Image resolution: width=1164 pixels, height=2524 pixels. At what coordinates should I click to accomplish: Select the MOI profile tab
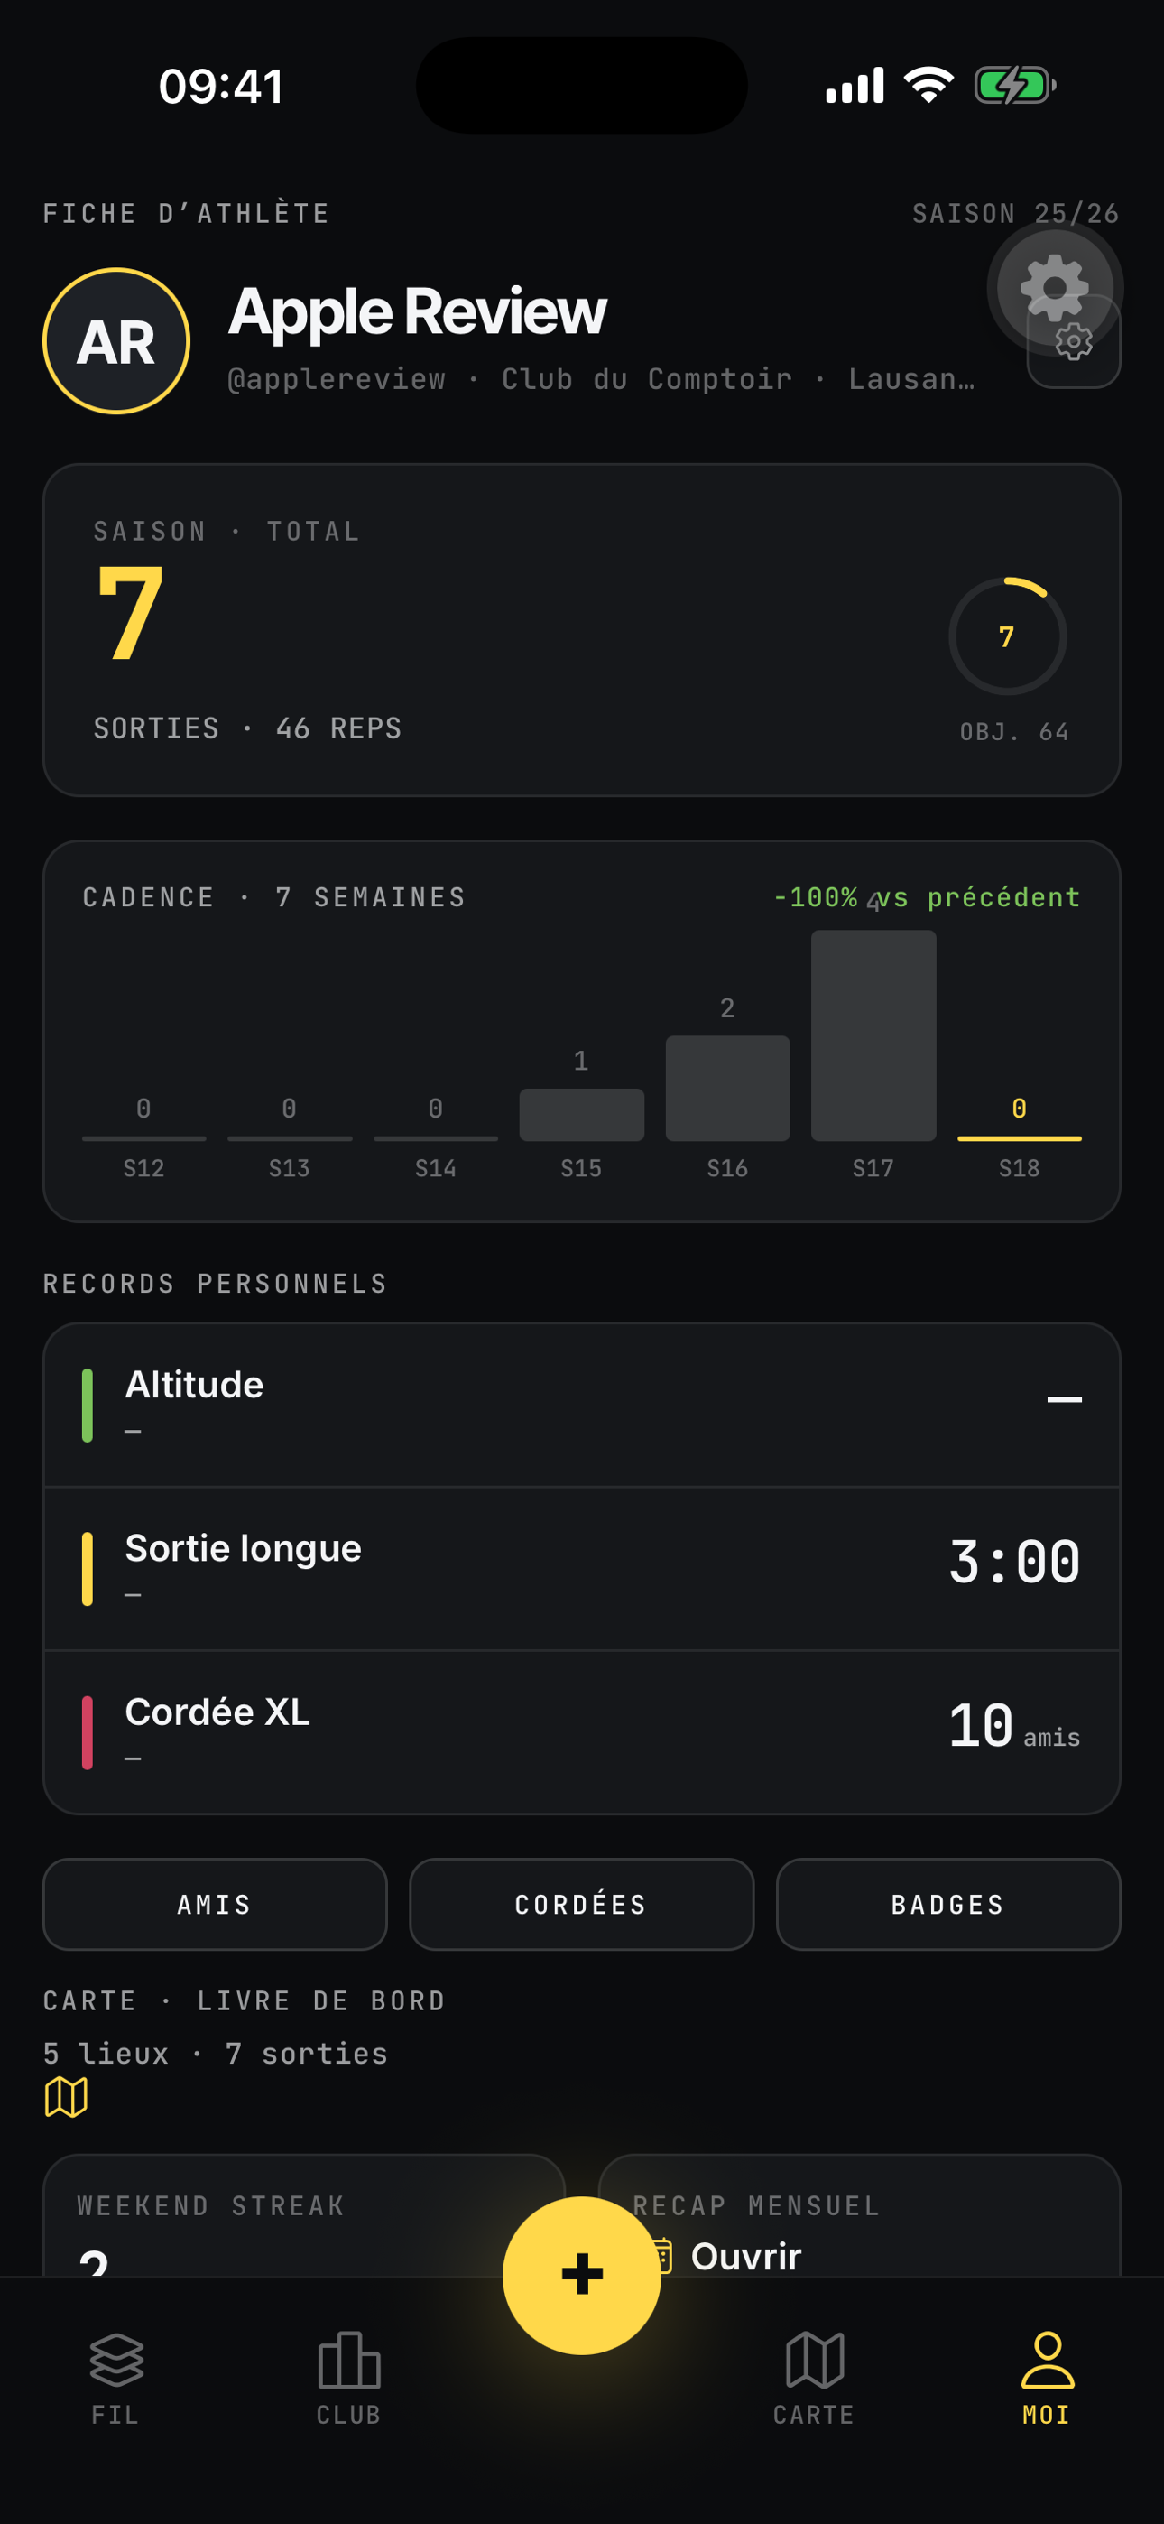(1048, 2379)
